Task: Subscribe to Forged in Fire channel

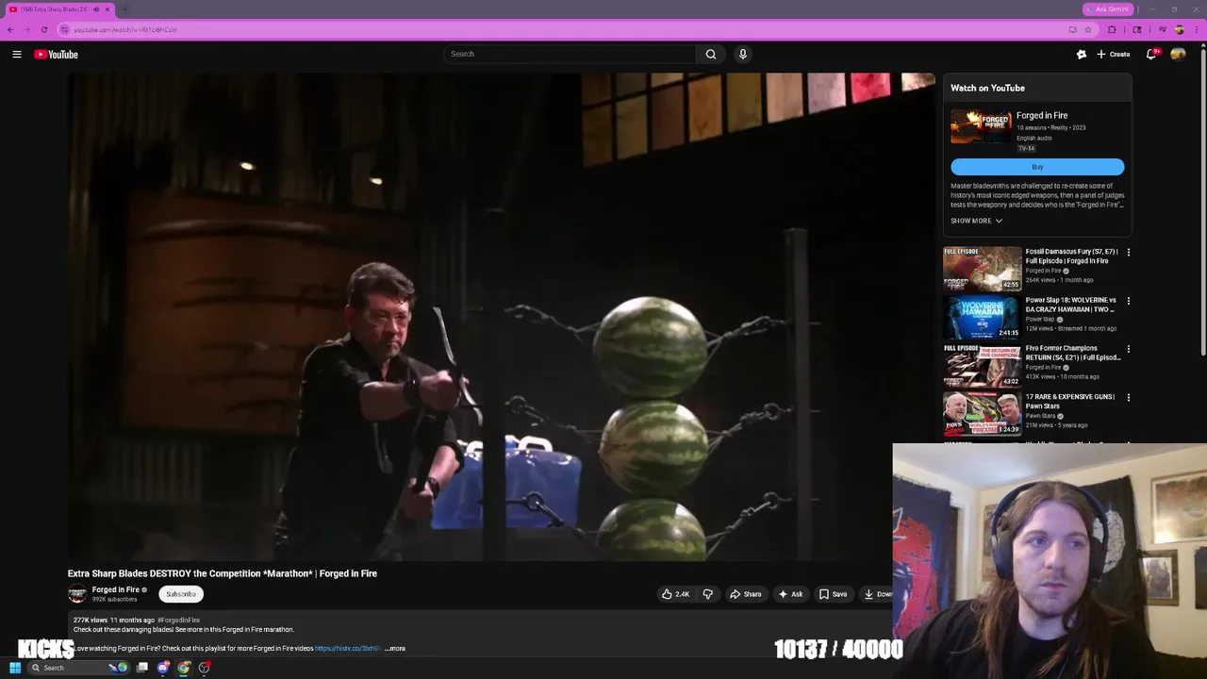Action: point(181,594)
